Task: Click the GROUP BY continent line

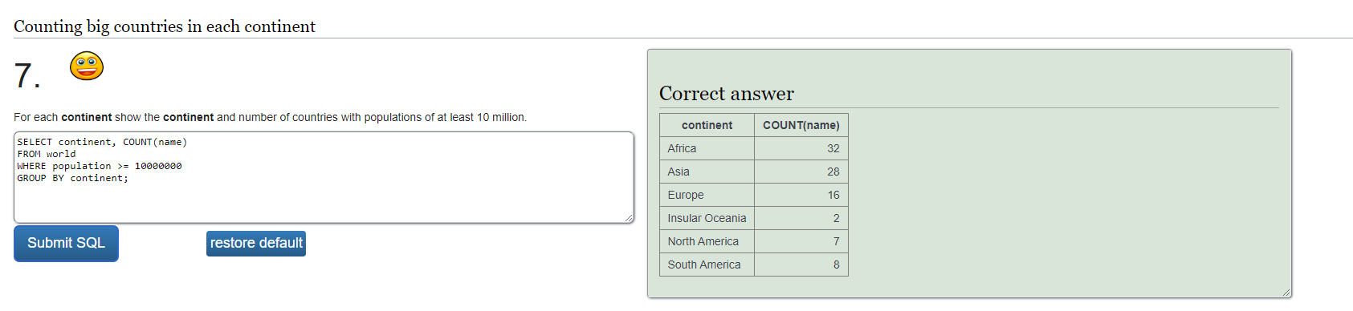Action: tap(73, 178)
